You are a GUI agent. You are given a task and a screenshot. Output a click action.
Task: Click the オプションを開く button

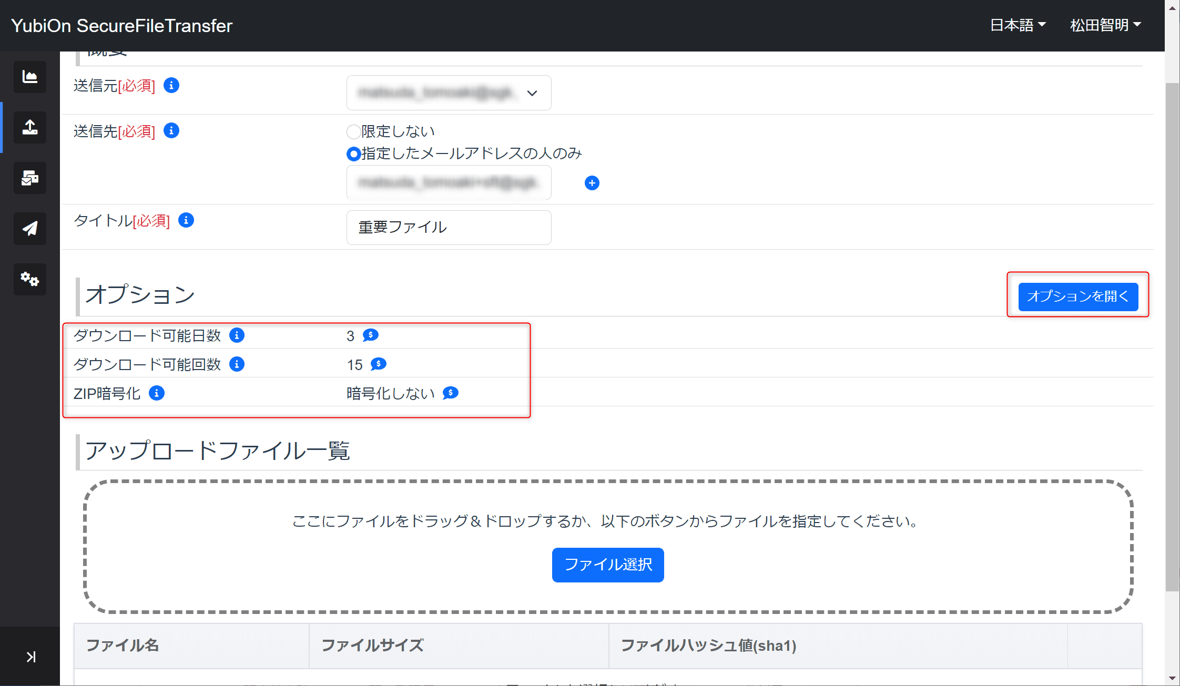[x=1078, y=296]
